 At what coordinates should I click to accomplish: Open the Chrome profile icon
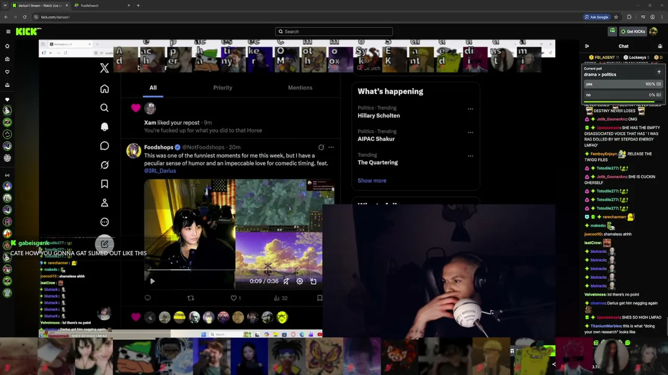[x=652, y=17]
